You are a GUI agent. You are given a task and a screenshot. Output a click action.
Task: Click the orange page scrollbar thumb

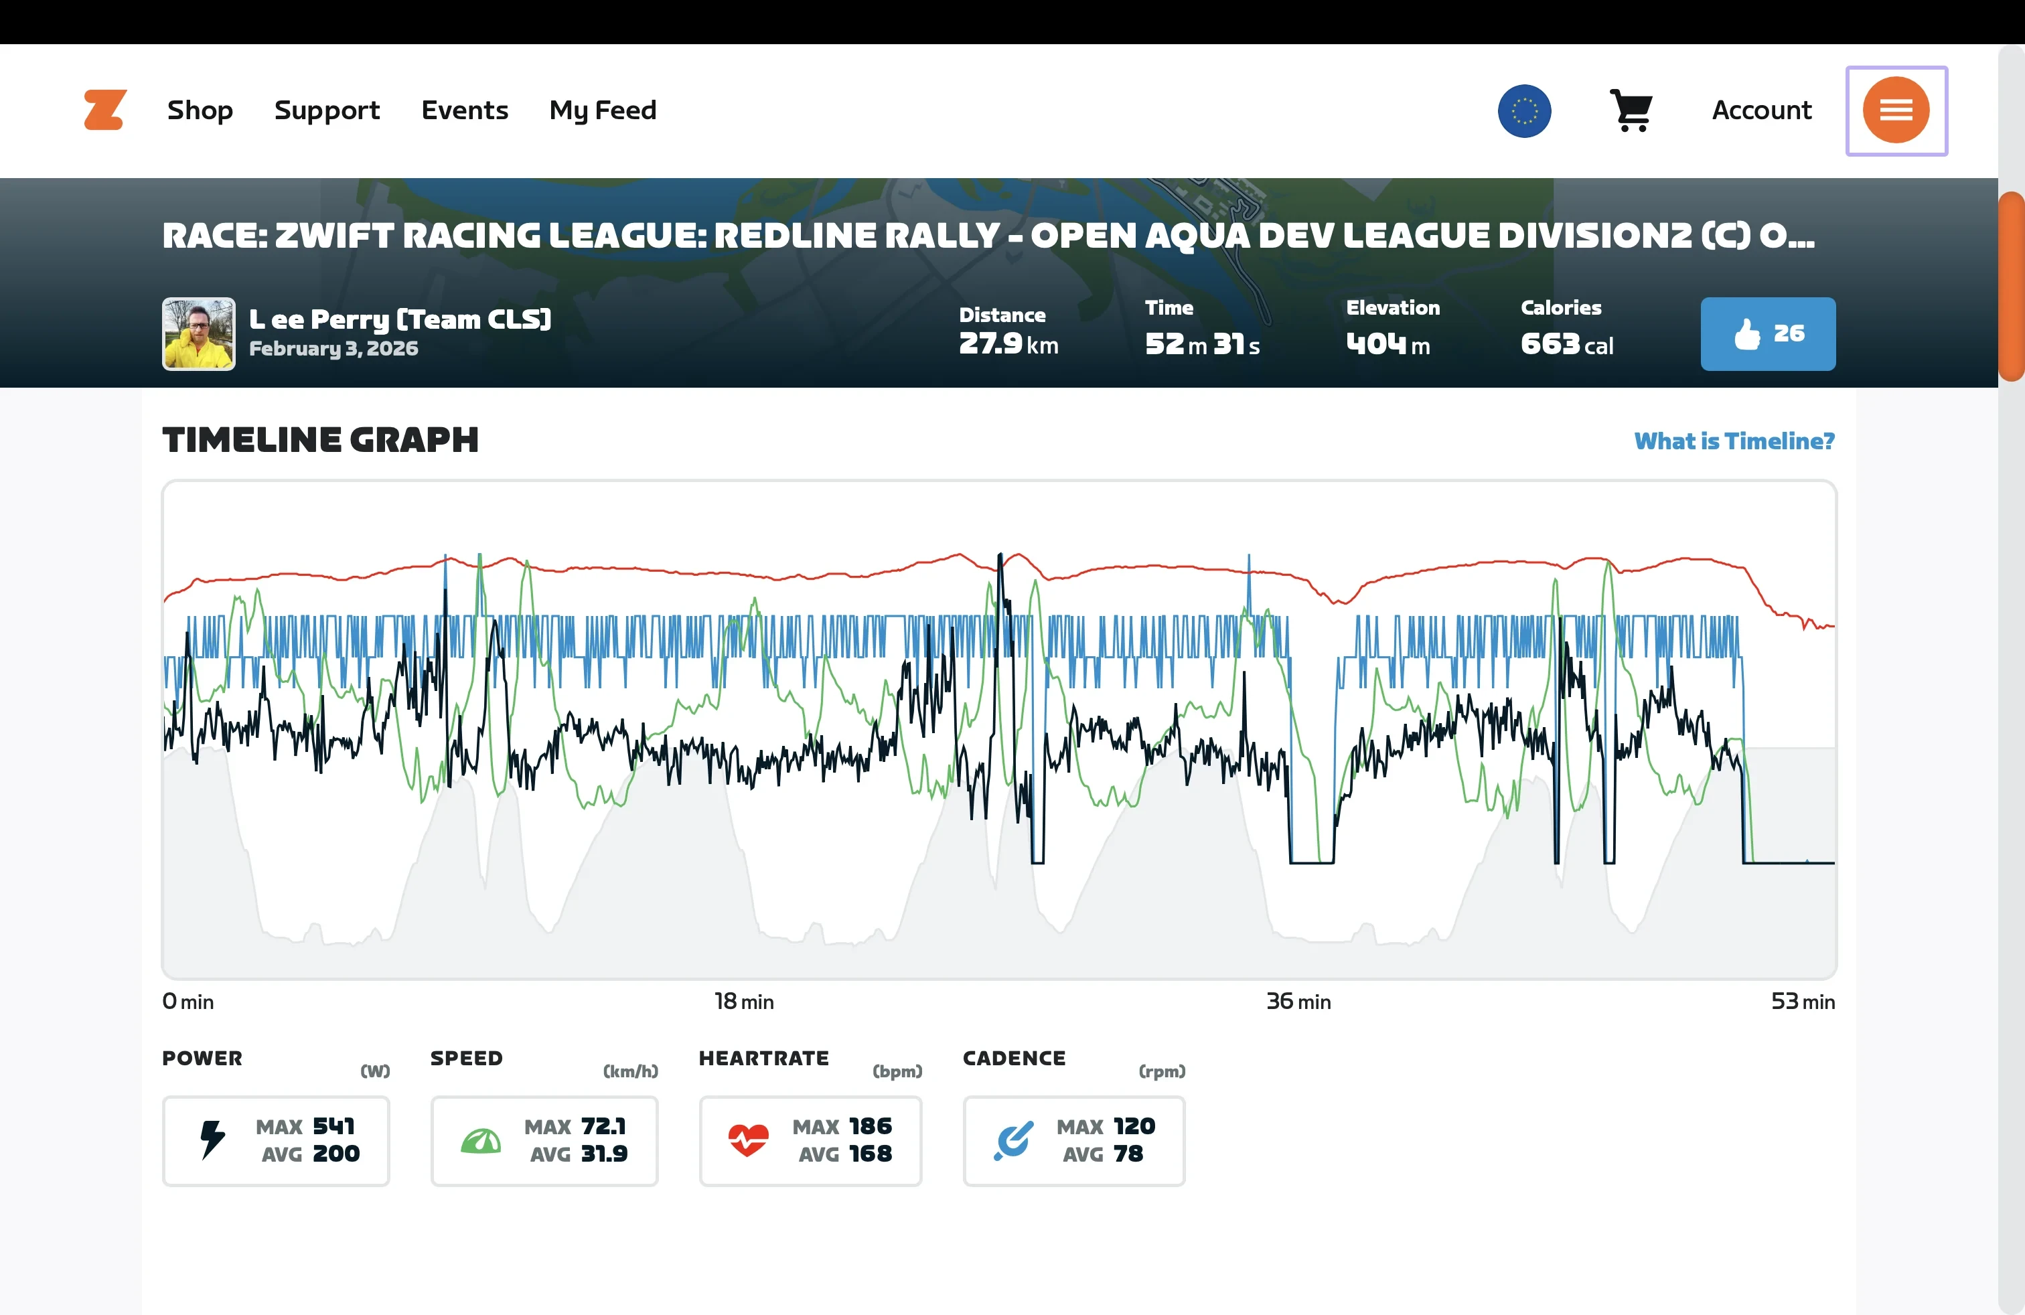coord(2012,286)
